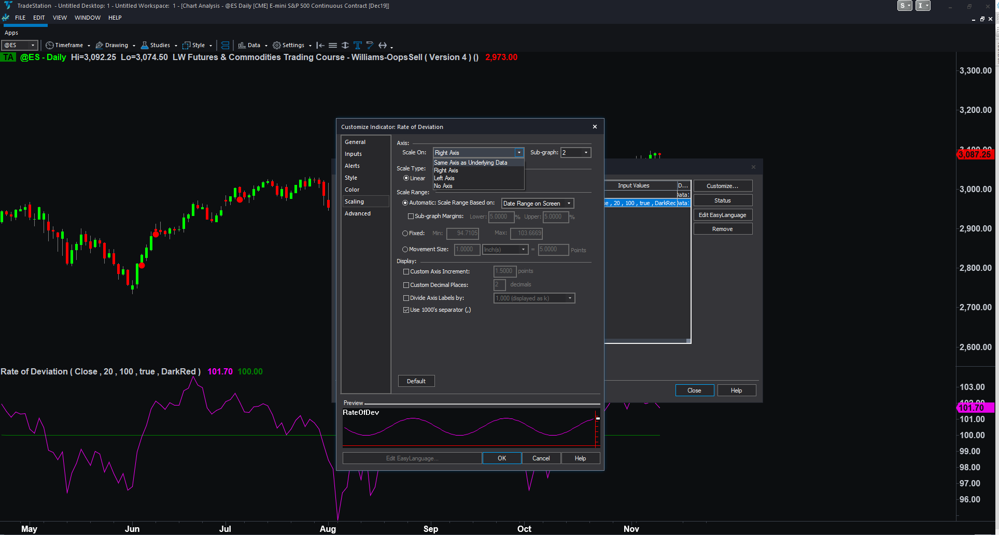Select the Movement Size radio button
This screenshot has height=535, width=999.
pos(405,250)
